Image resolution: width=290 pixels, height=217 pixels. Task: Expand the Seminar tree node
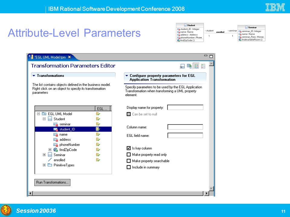pyautogui.click(x=44, y=155)
